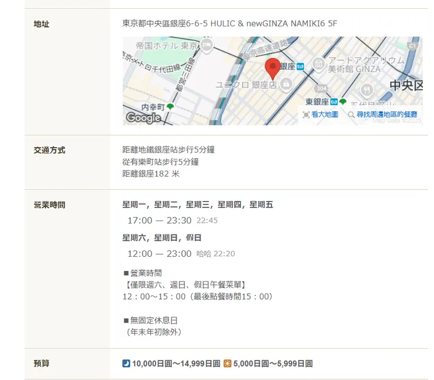Click the sun lunch budget icon
Screen dimensions: 434x380
(227, 363)
